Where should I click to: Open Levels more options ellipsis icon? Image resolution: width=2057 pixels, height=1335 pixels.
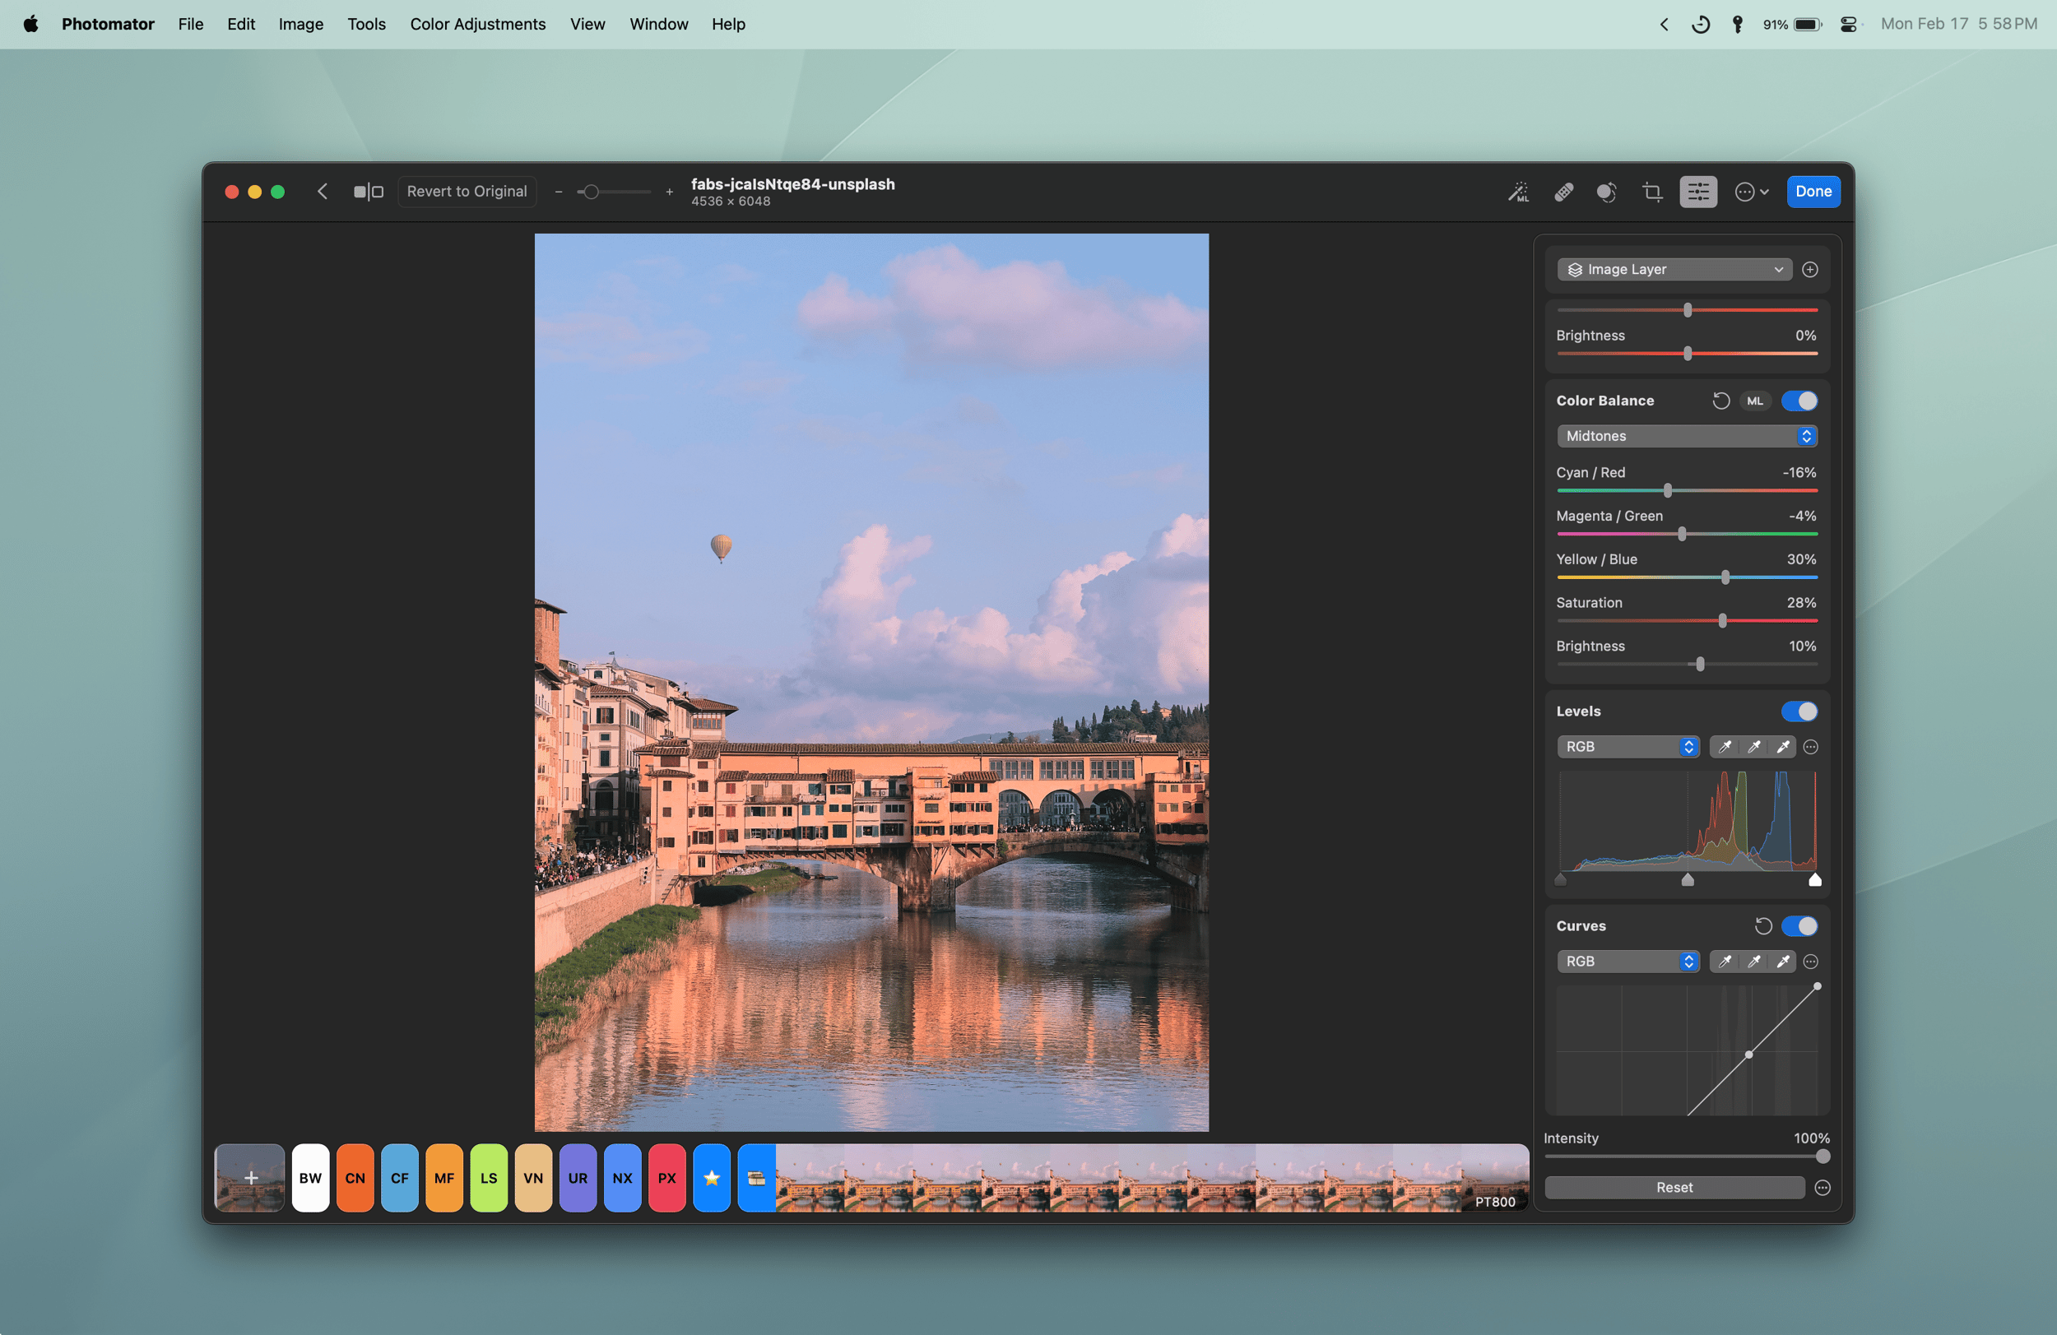1811,747
